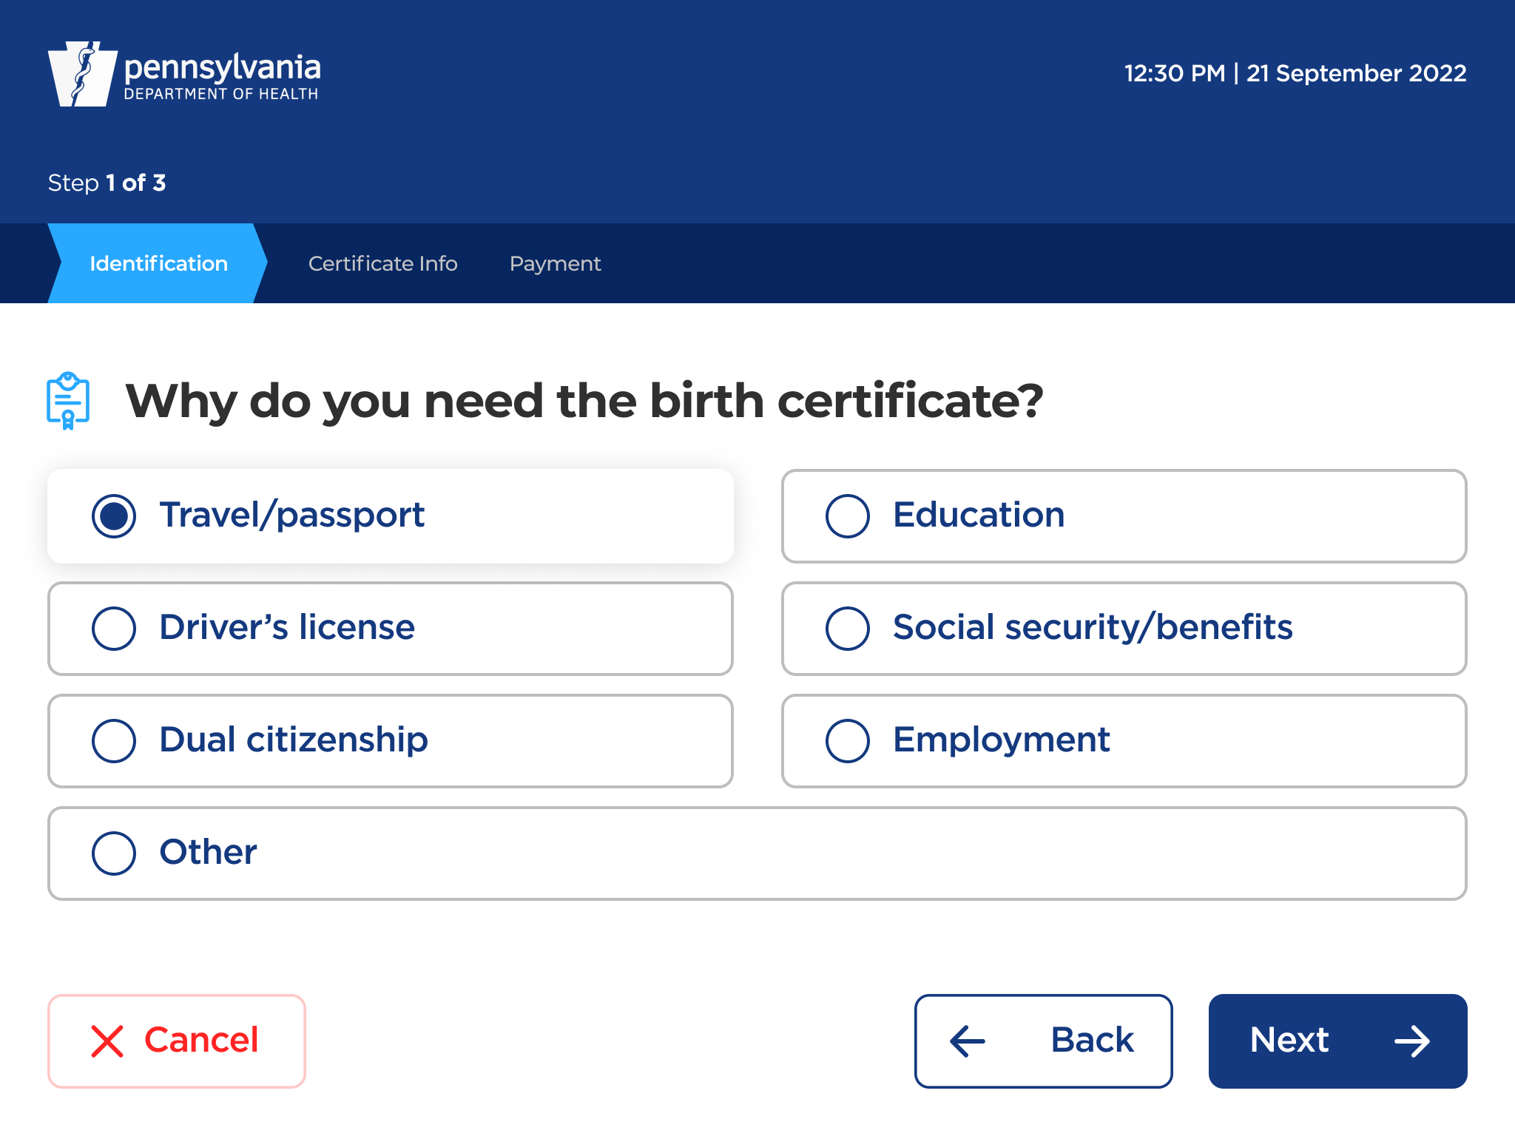Screen dimensions: 1515x1136
Task: Click the right arrow on Next
Action: (x=1411, y=1041)
